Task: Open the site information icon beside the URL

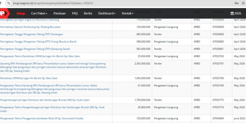Action: tap(9, 3)
